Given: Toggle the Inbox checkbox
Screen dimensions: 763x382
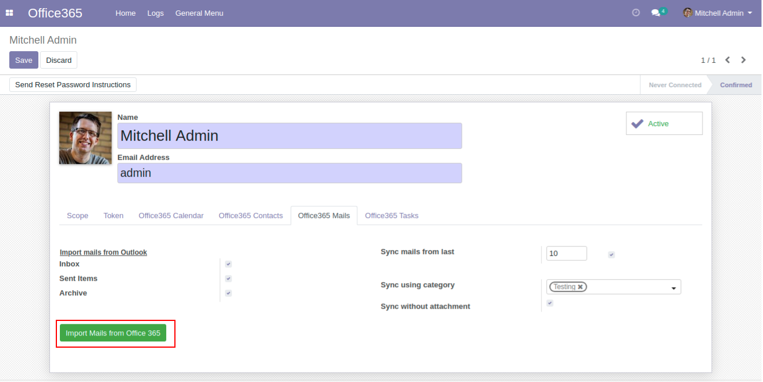Looking at the screenshot, I should [228, 264].
